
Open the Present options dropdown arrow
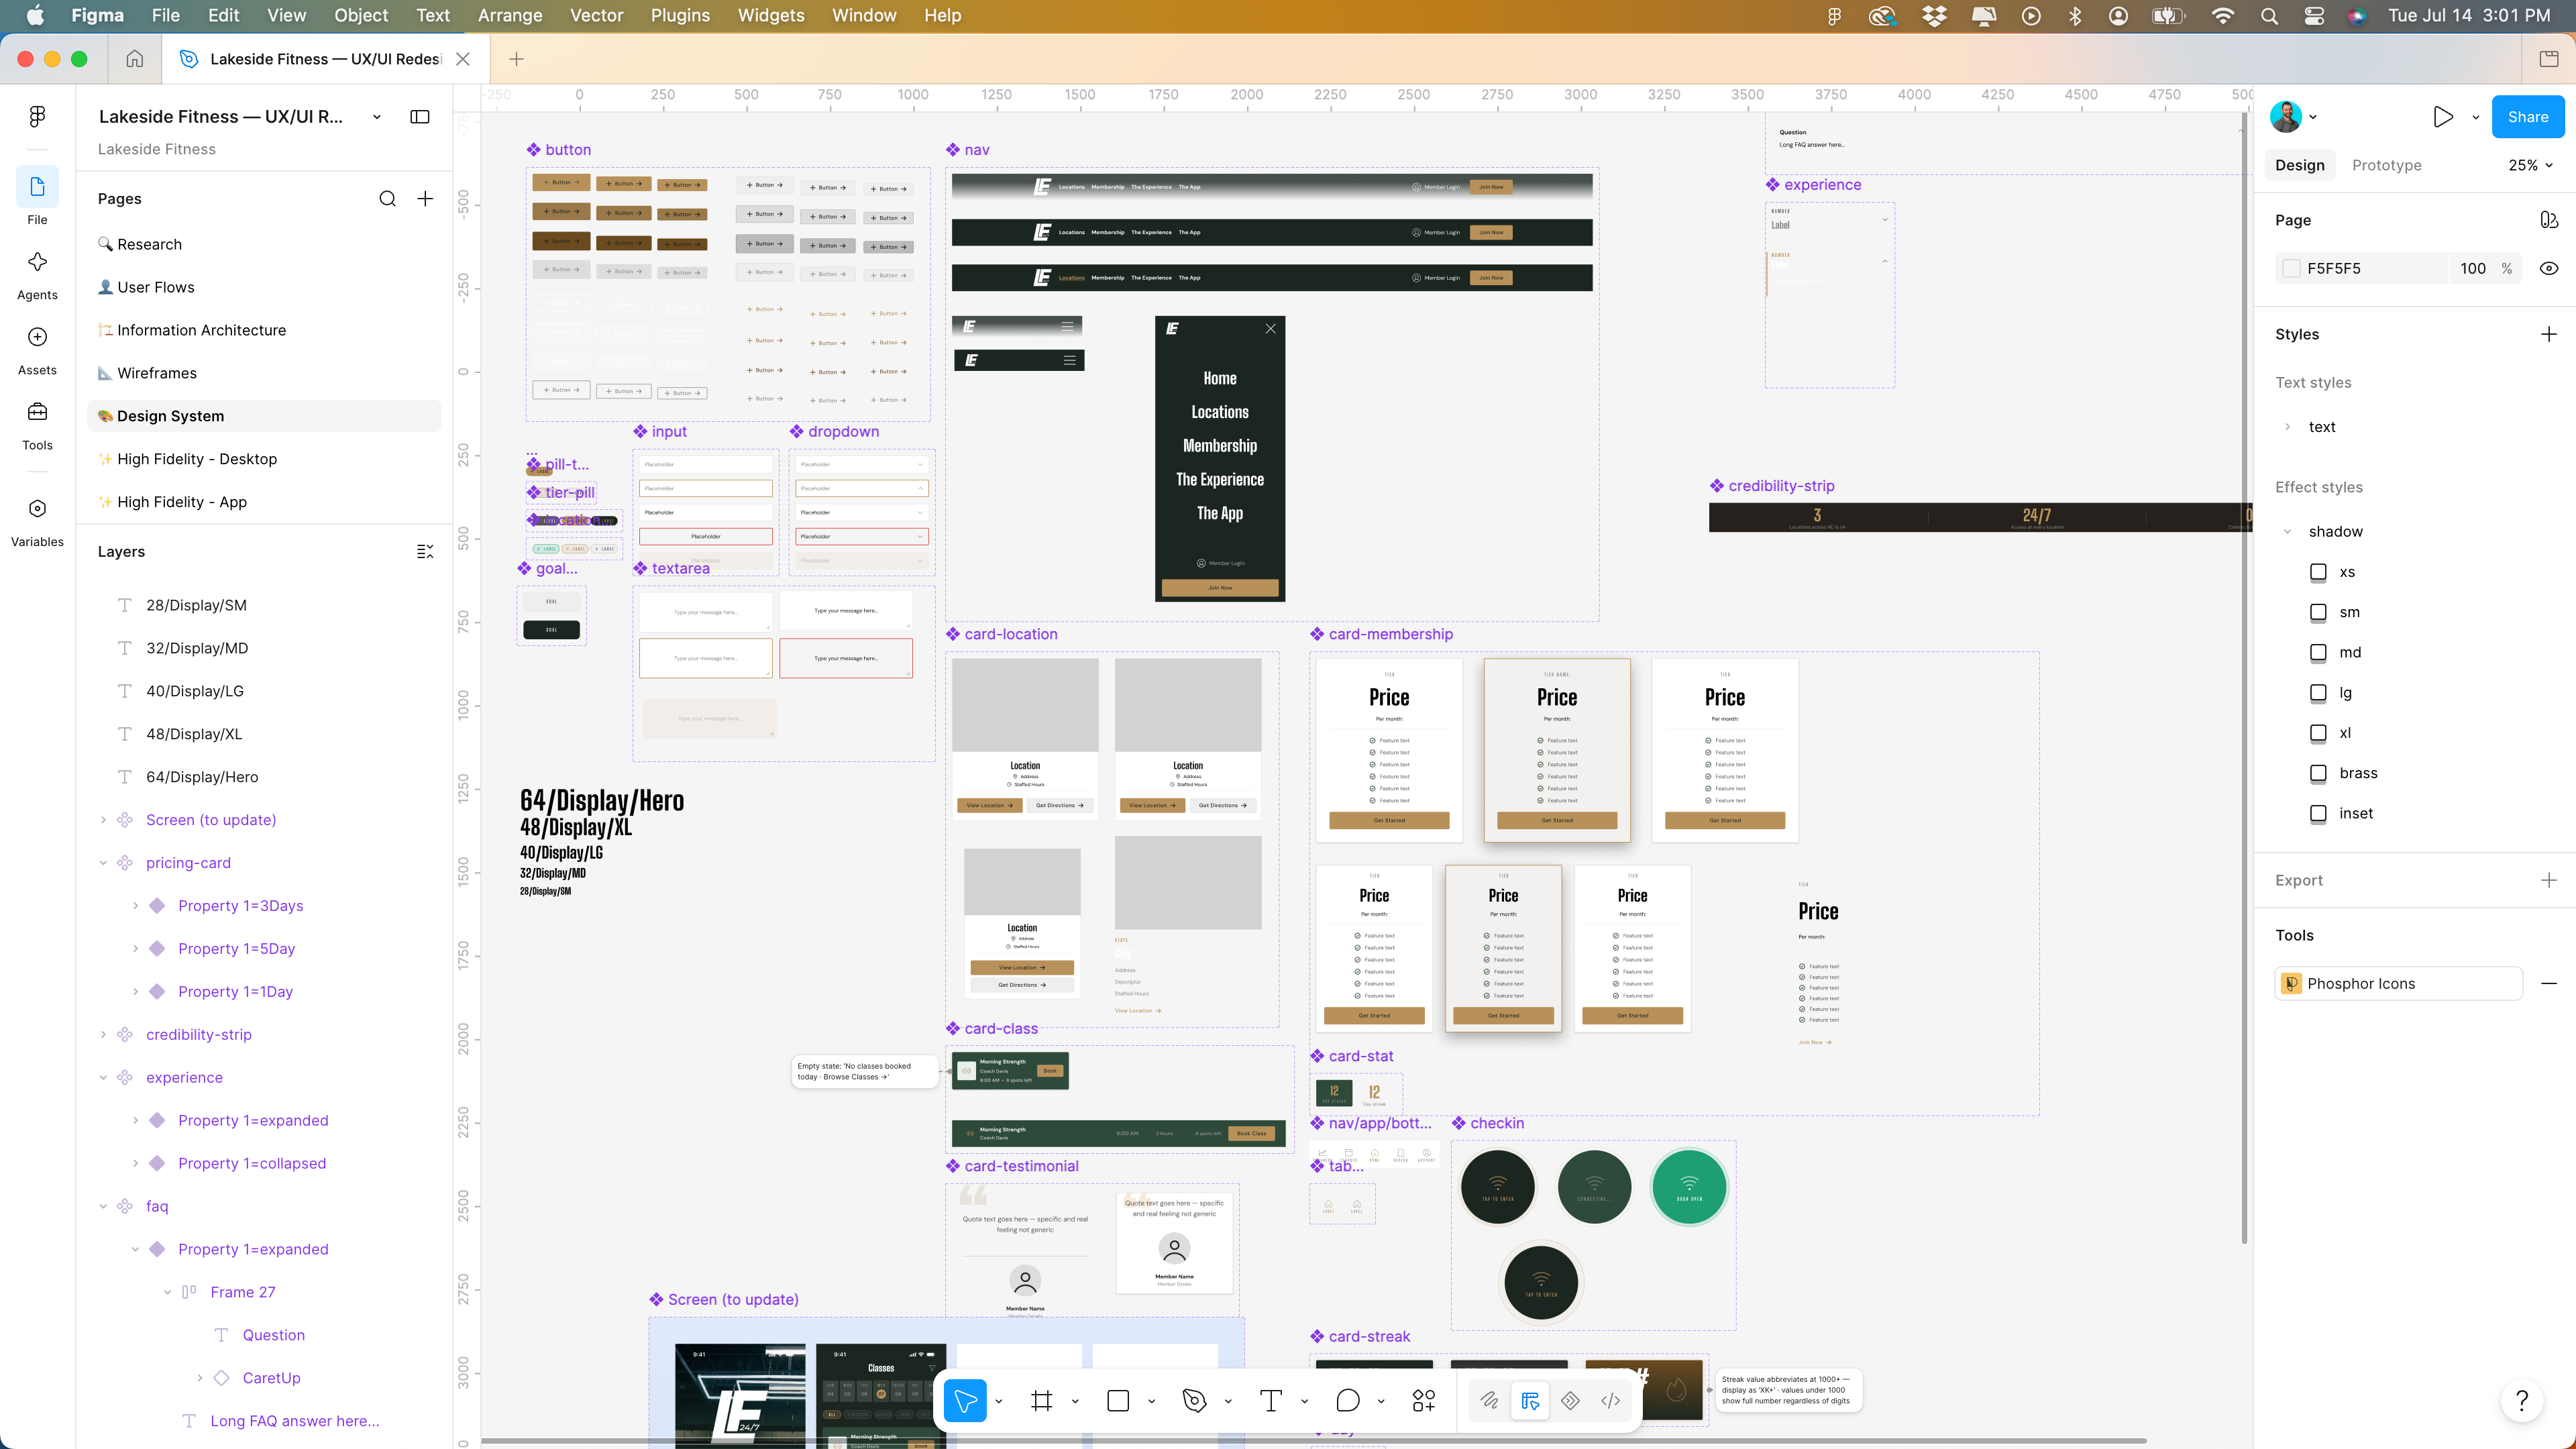[2475, 117]
